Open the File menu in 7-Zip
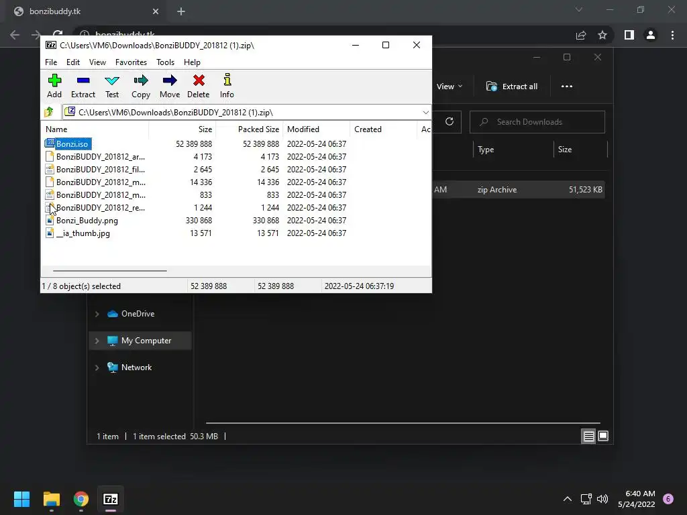 (x=51, y=62)
